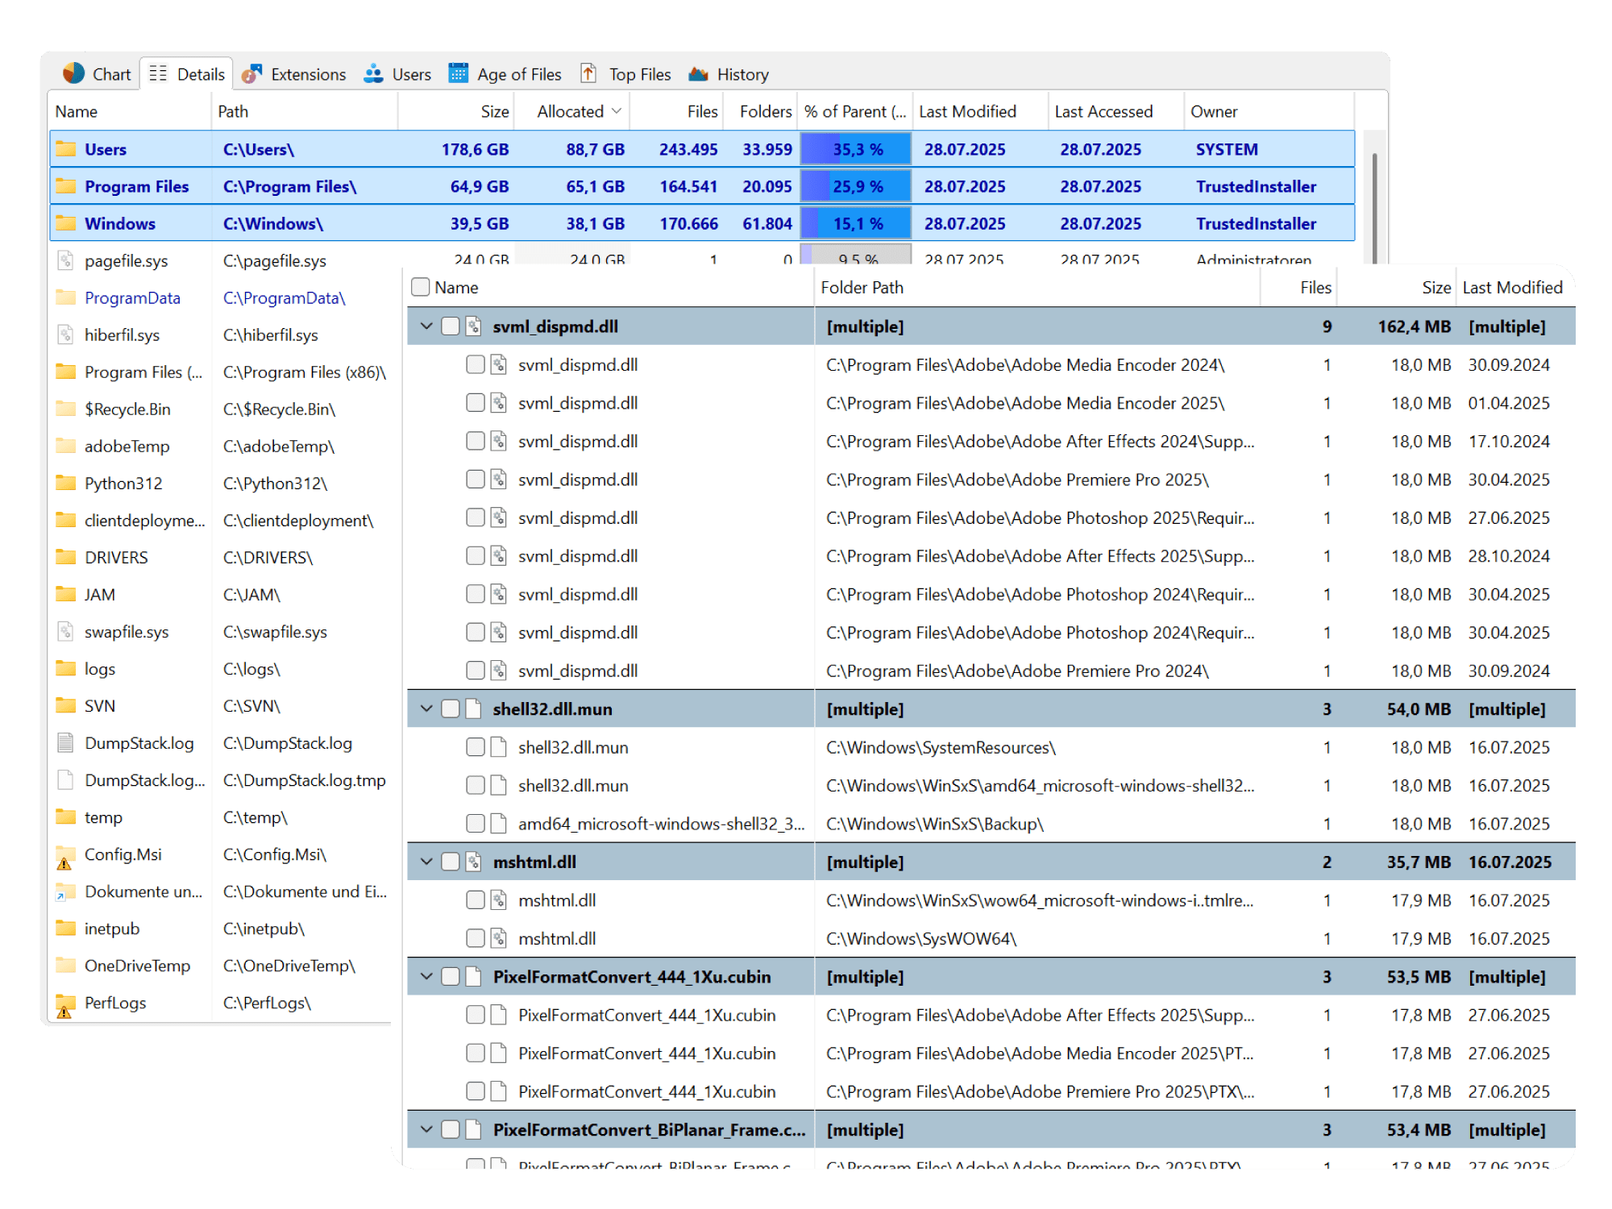Collapse the svml_dispmd.dll duplicate group
The height and width of the screenshot is (1209, 1612).
tap(426, 326)
